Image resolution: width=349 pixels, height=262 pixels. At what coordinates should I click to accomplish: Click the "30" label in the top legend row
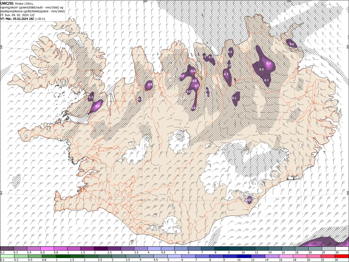337,252
